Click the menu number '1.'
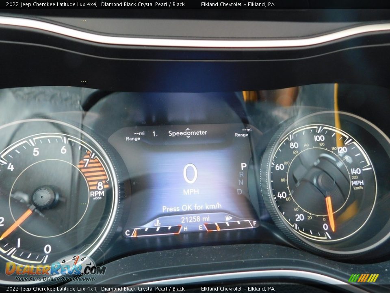Screen dimensions: 390x293 point(155,134)
